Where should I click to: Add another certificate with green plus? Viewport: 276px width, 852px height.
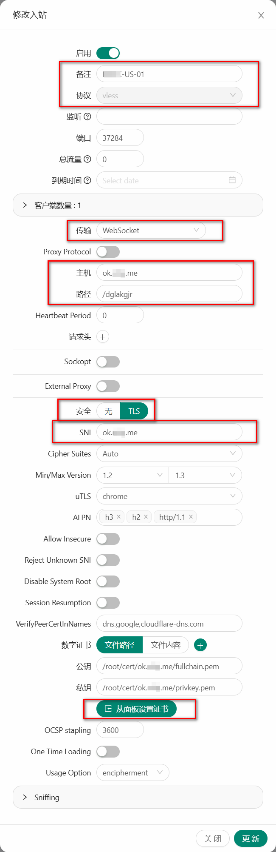(200, 645)
